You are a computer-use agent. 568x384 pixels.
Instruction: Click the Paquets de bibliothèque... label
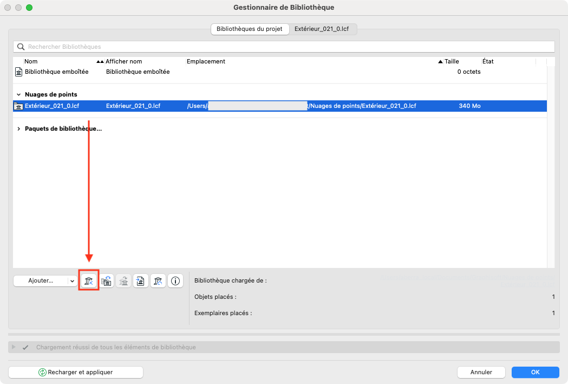[63, 129]
